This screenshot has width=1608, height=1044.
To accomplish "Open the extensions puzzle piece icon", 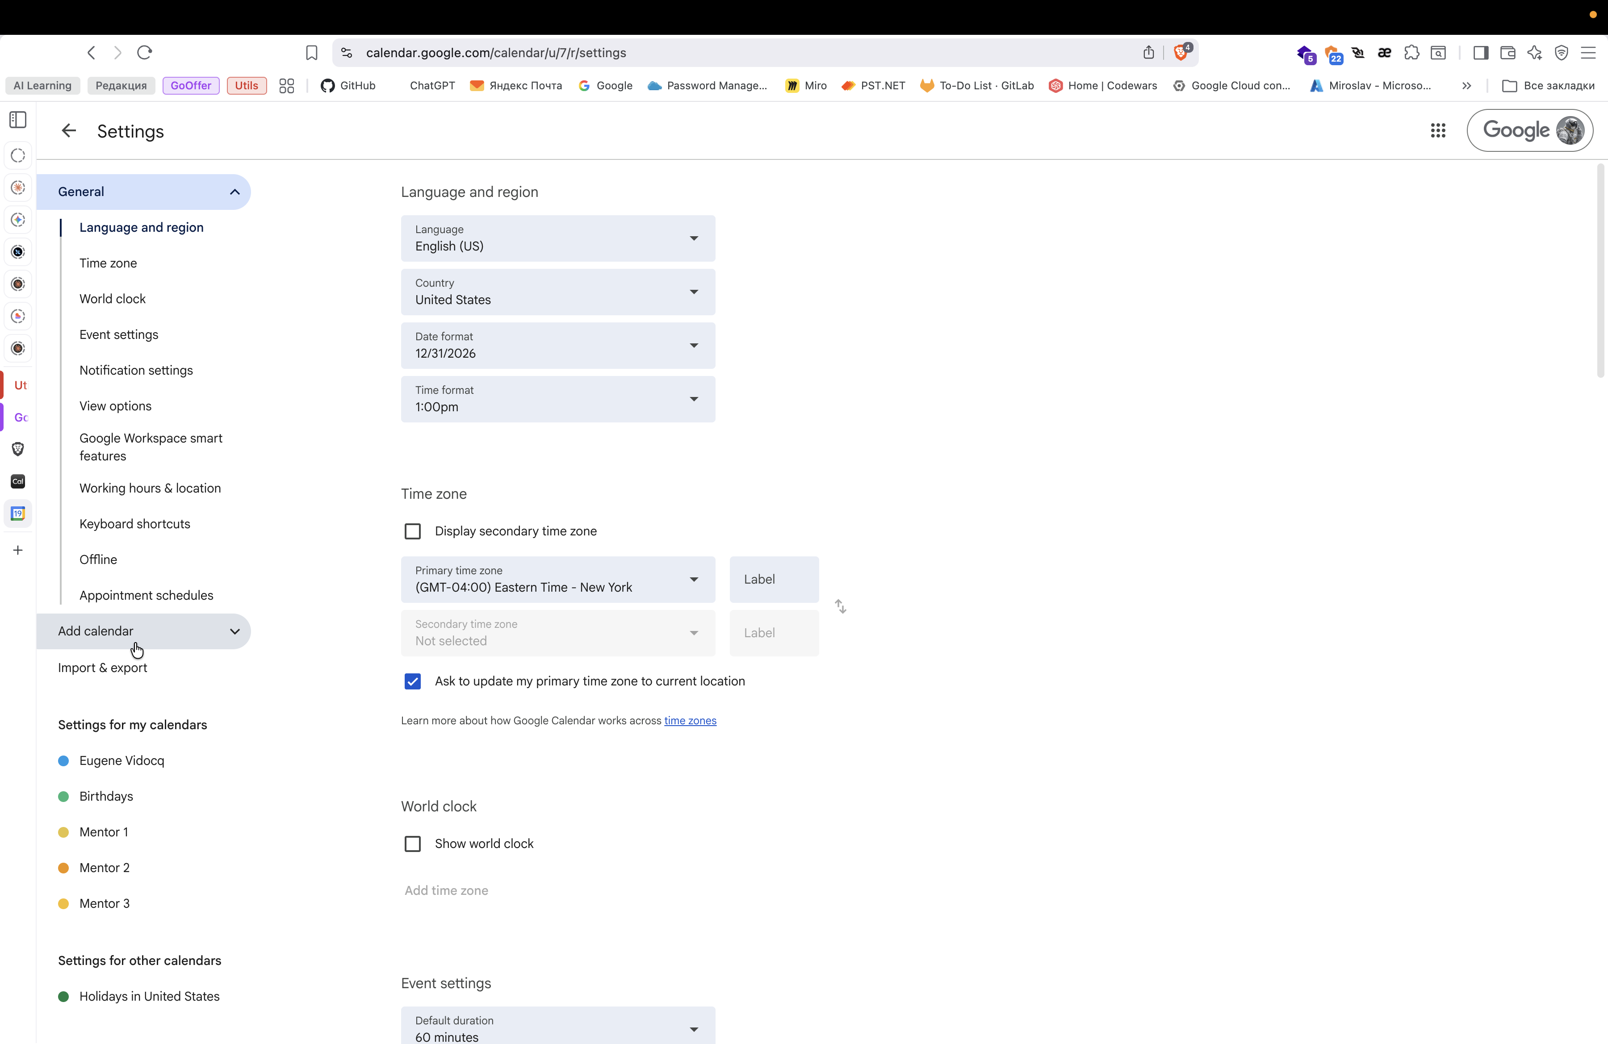I will coord(1411,53).
